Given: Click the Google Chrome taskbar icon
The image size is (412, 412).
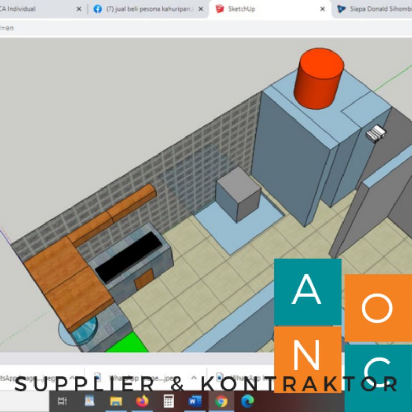Looking at the screenshot, I should (221, 401).
